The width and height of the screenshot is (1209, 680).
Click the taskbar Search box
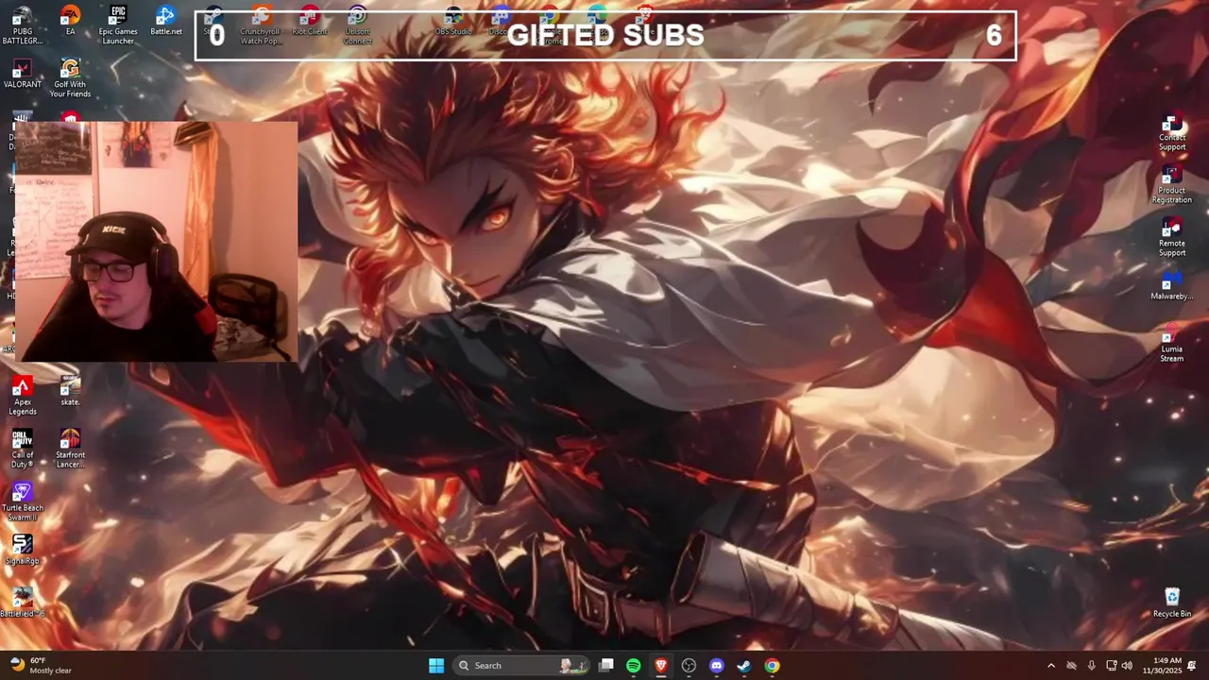coord(521,666)
